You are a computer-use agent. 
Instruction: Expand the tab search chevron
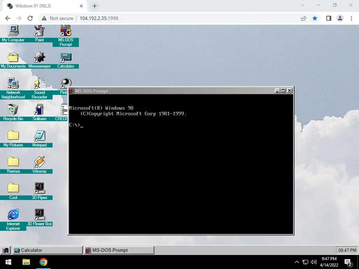[x=303, y=5]
